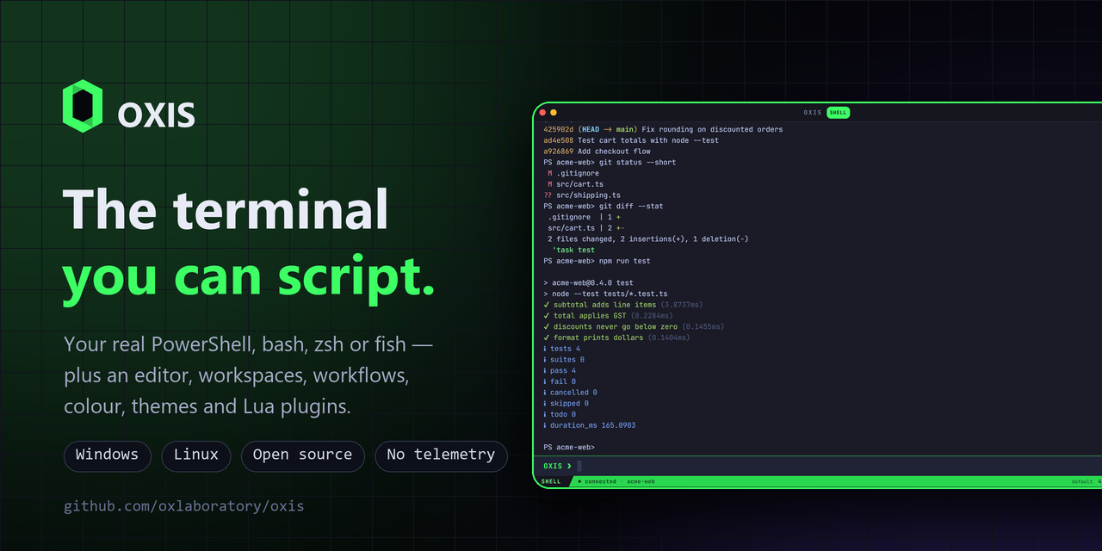1102x551 pixels.
Task: Close the terminal with the red dot
Action: (542, 112)
